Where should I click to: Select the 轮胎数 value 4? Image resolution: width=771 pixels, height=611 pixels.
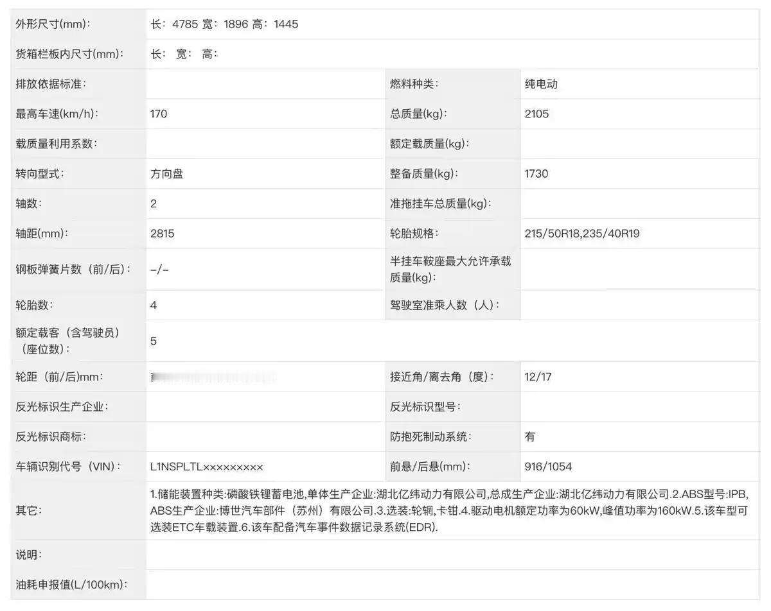152,305
